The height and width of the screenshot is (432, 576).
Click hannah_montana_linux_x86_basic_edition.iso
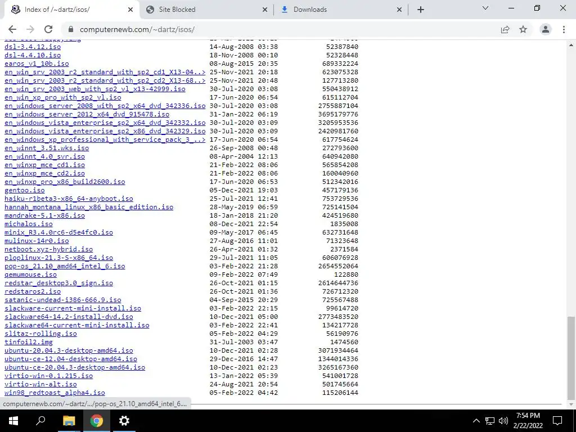coord(89,207)
